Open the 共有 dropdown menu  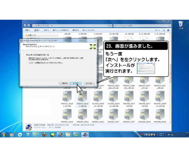click(46, 30)
